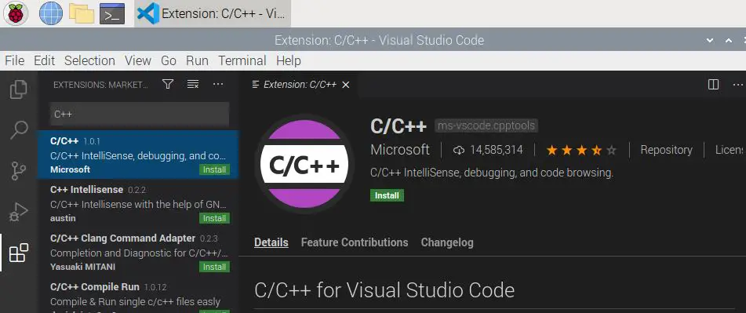Select the Extensions view icon

(19, 253)
